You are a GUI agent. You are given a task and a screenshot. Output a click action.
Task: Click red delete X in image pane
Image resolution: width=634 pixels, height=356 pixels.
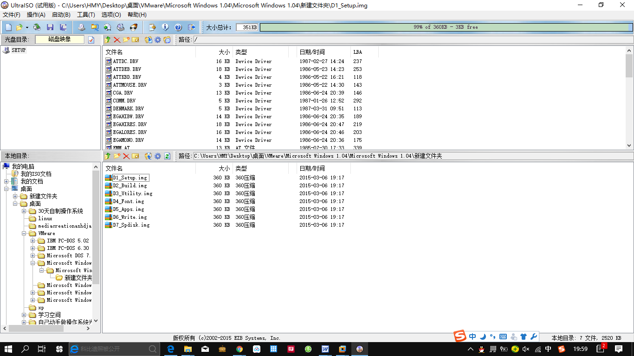117,40
